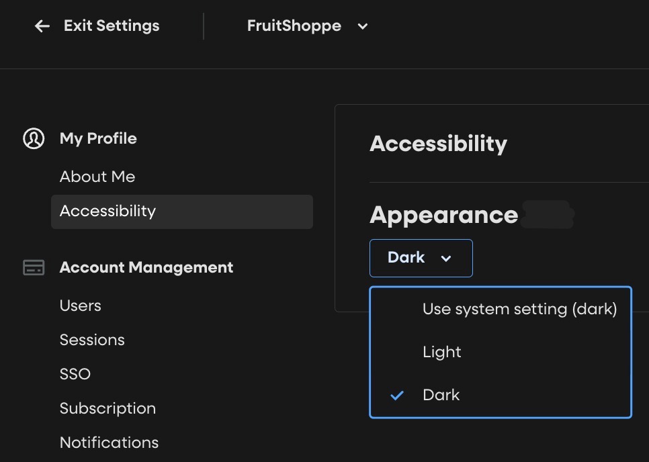649x462 pixels.
Task: Navigate to SSO settings
Action: pos(75,374)
